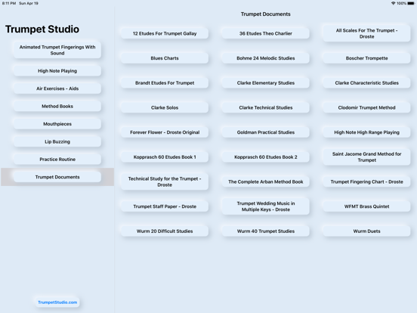Open Boscher Trompette document
The height and width of the screenshot is (313, 417).
(x=366, y=58)
